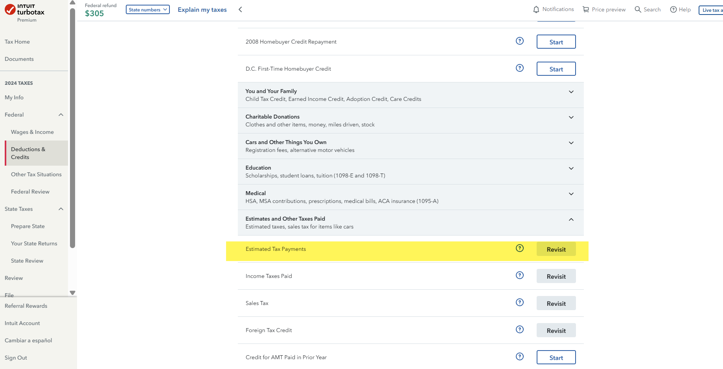Go to Wages & Income in sidebar
Screen dimensions: 723x369
tap(32, 132)
